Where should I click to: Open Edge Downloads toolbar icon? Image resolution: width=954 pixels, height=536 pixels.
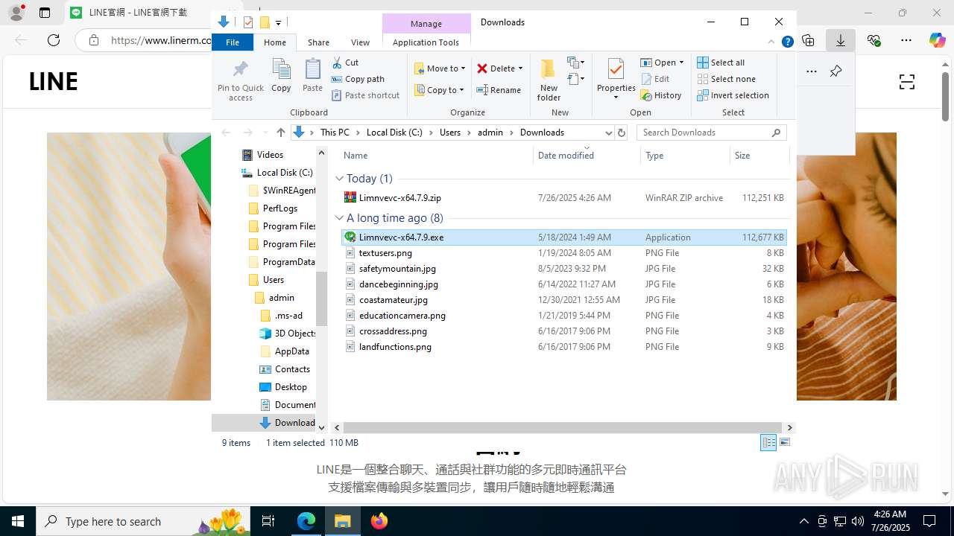[x=840, y=40]
